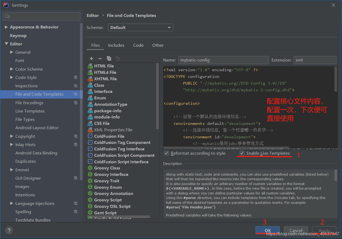Toggle Reformat according to style checkbox
342x239 pixels.
pos(167,153)
